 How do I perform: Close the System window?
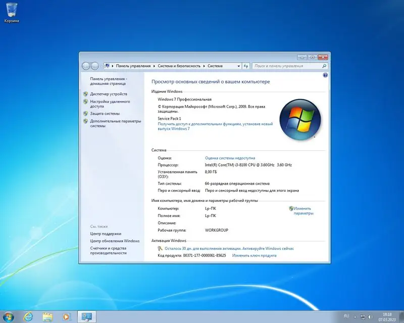(x=323, y=57)
